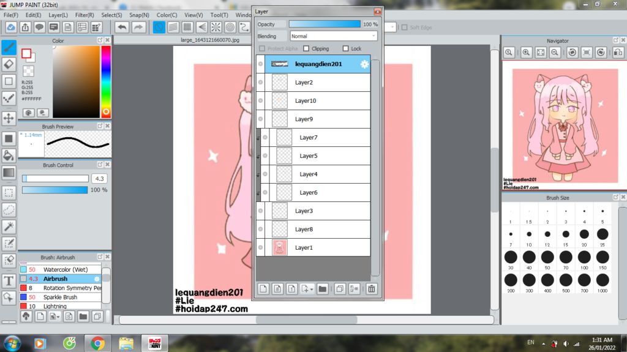Image resolution: width=627 pixels, height=352 pixels.
Task: Select the Layer8 layer
Action: (313, 229)
